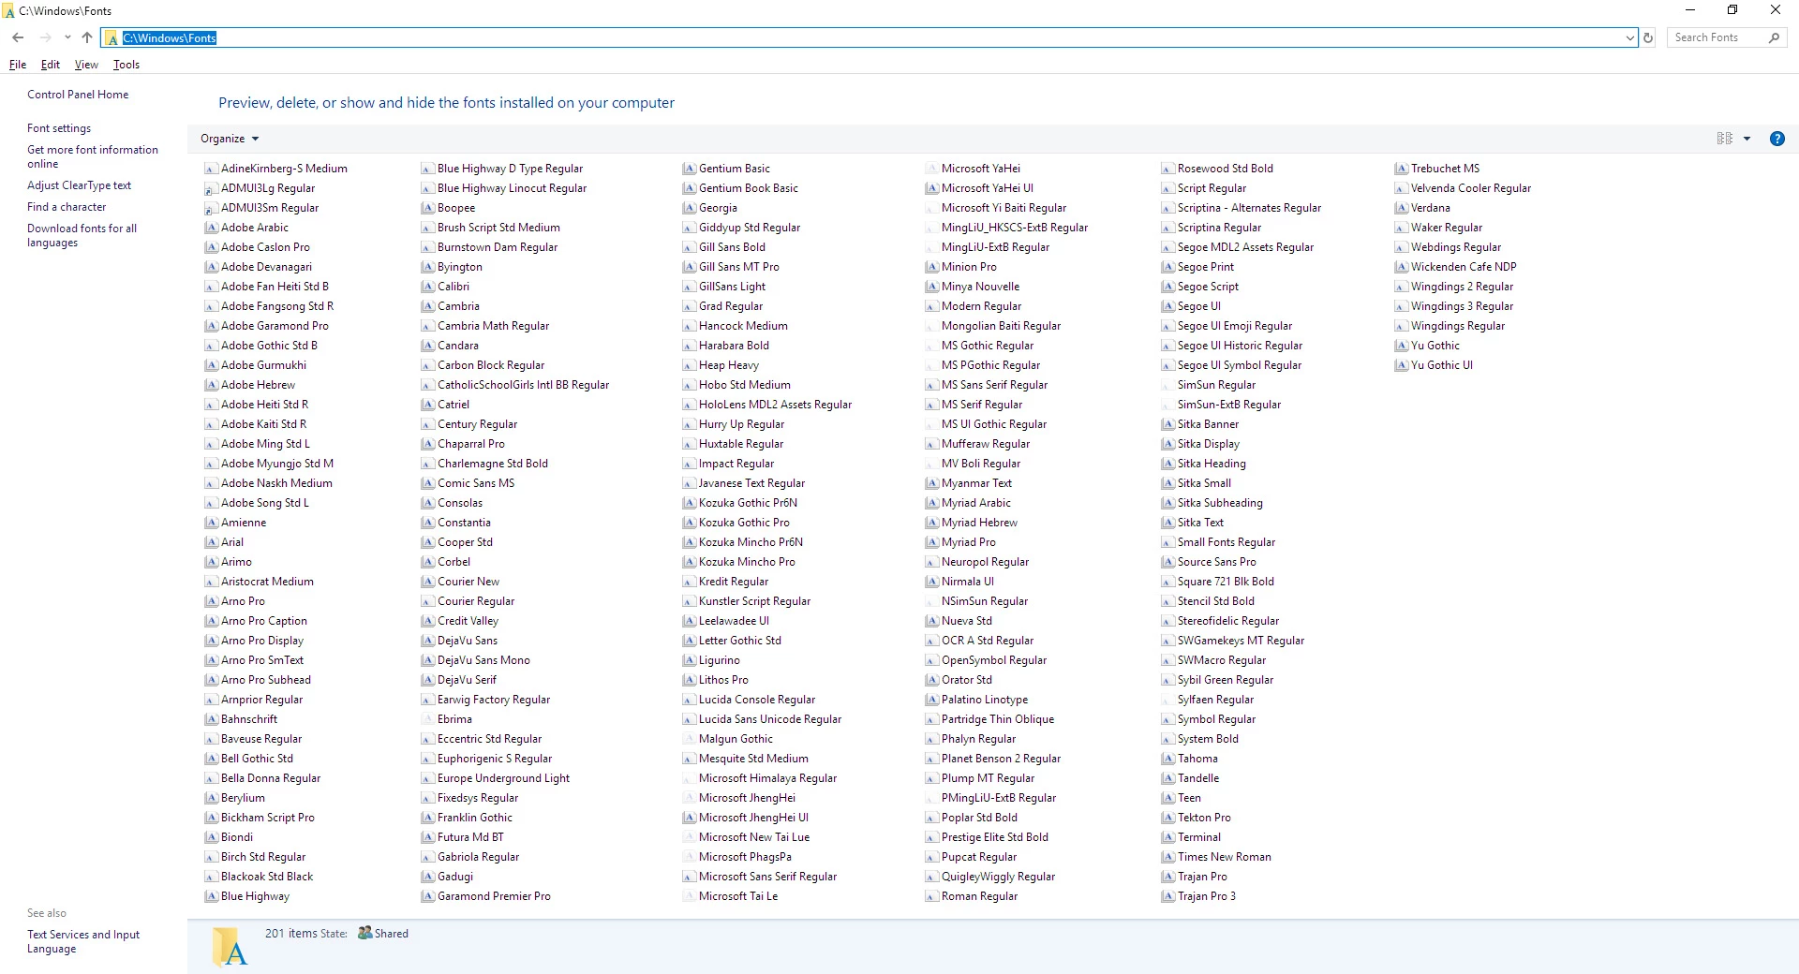Click the address bar path field
Screen dimensions: 1799x974
(x=870, y=37)
